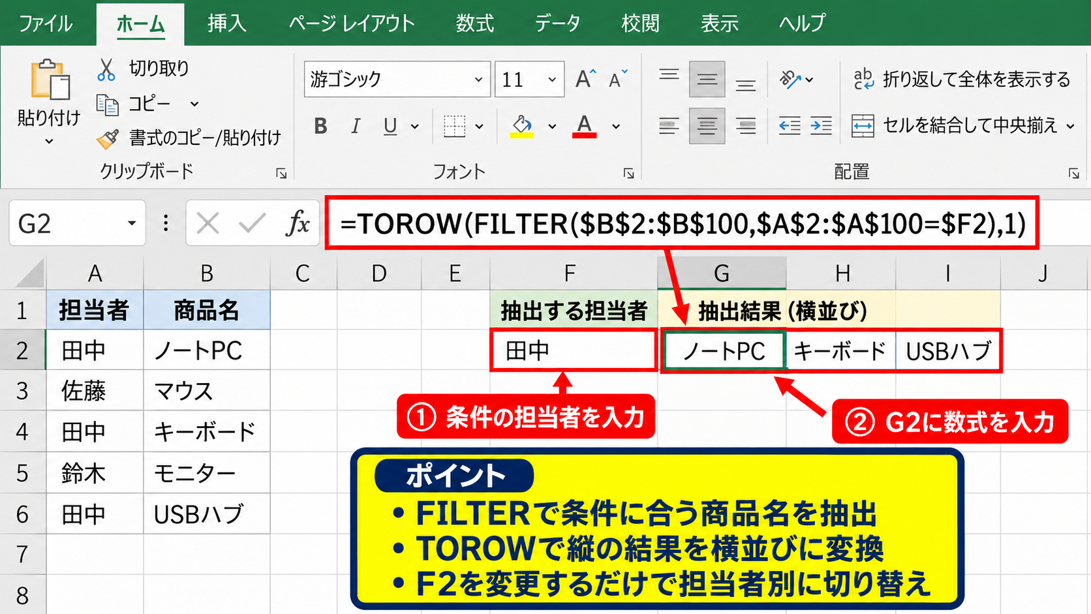Click the merge and center icon
Viewport: 1091px width, 614px height.
point(863,126)
